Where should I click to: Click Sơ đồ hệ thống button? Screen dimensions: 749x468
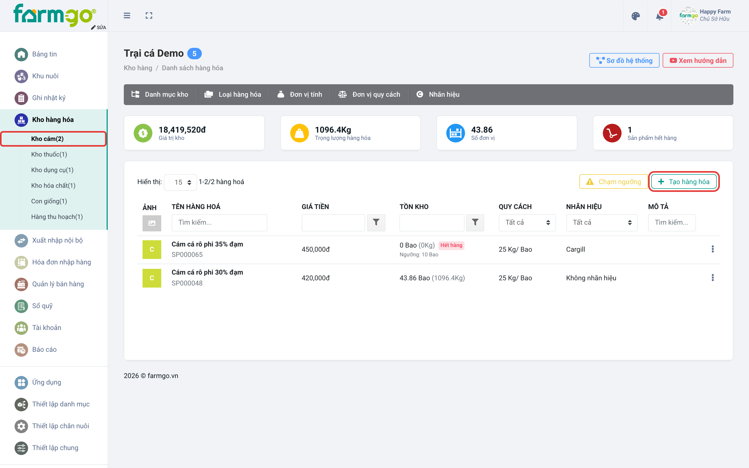click(x=624, y=60)
